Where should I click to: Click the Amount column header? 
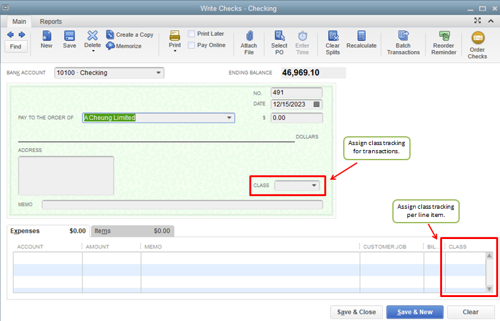click(x=97, y=247)
